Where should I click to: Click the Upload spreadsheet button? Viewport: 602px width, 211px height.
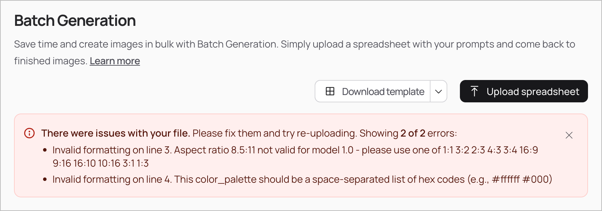click(524, 91)
